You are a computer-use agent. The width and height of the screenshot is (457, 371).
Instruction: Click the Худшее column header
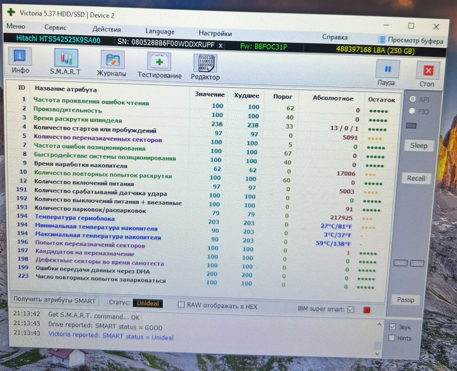pyautogui.click(x=247, y=95)
